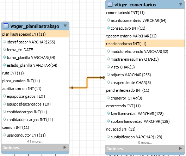The height and width of the screenshot is (156, 186).
Task: Select the planillastrabajoid INT(11) primary key row
Action: tap(35, 34)
